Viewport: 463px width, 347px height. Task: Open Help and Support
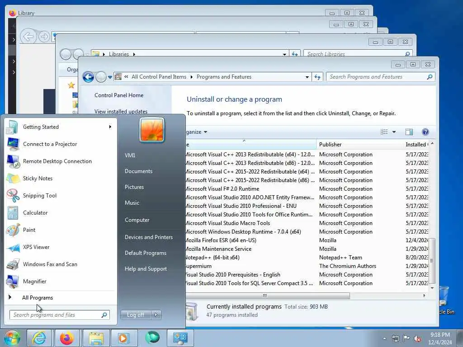point(146,269)
